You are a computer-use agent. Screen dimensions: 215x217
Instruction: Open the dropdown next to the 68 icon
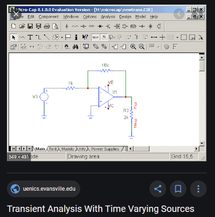(x=62, y=37)
